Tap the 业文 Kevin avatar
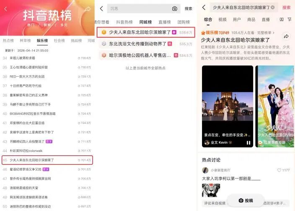Screen dimensions: 295x211 tap(207, 142)
